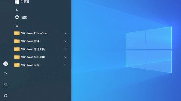Open Settings gear in left sidebar
Image resolution: width=181 pixels, height=101 pixels.
tap(6, 95)
